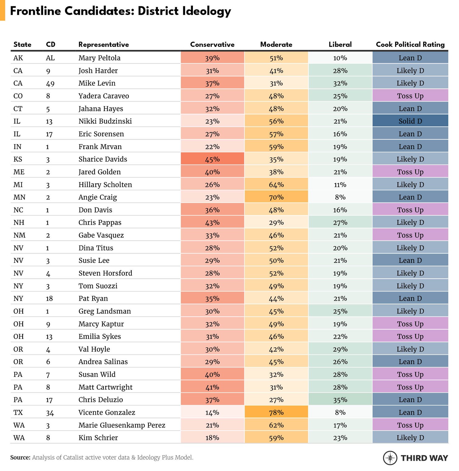Click the orange accent bar beside the title

[x=2, y=10]
